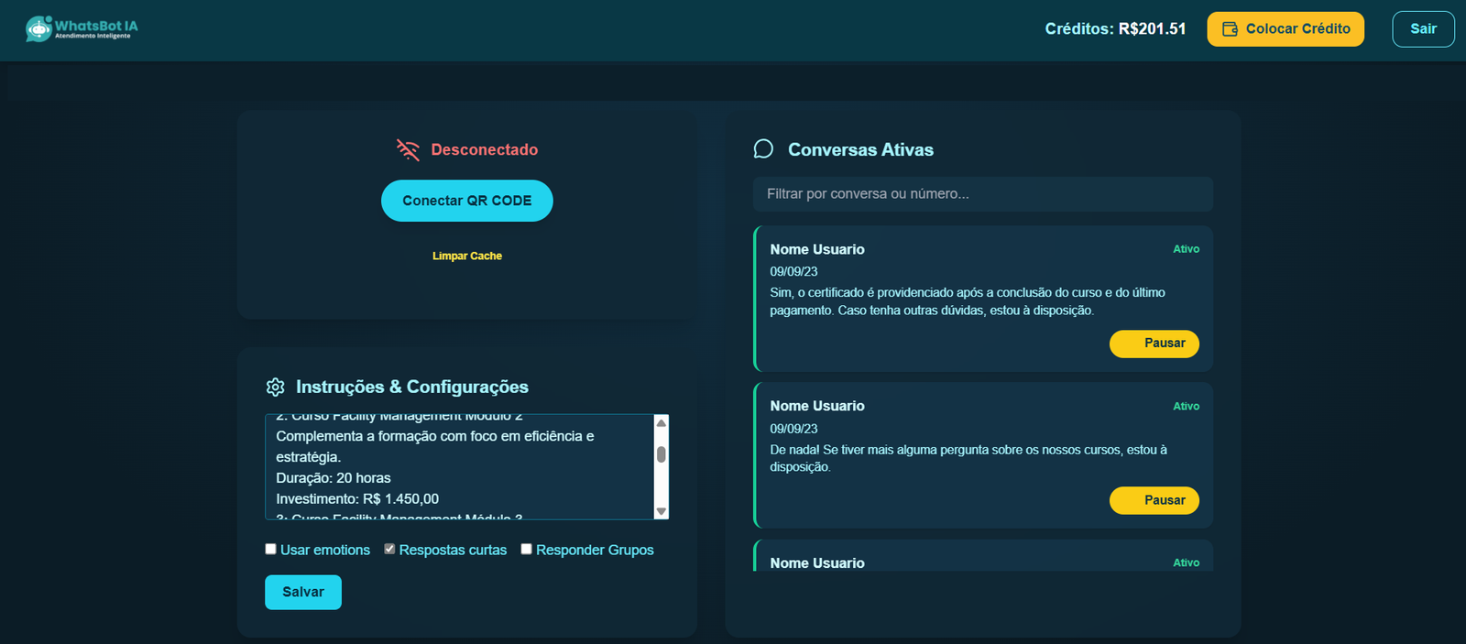The image size is (1466, 644).
Task: Focus the Filtrar por conversa ou número field
Action: [x=982, y=194]
